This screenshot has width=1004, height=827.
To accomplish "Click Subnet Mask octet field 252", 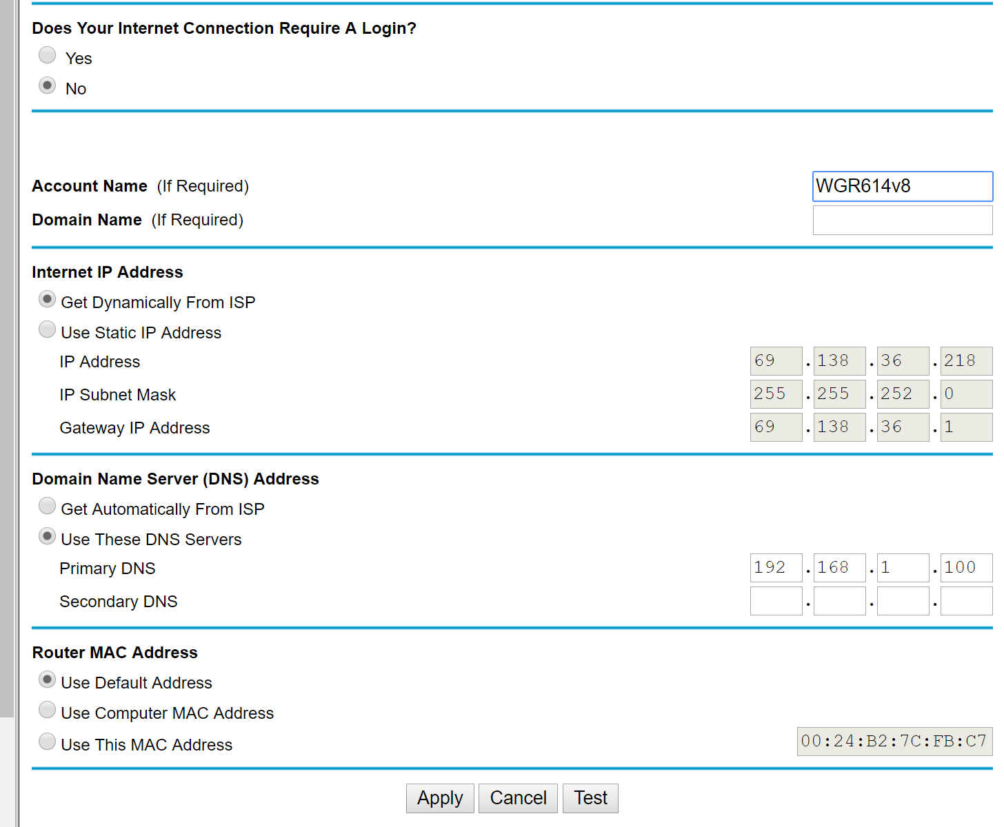I will tap(903, 394).
